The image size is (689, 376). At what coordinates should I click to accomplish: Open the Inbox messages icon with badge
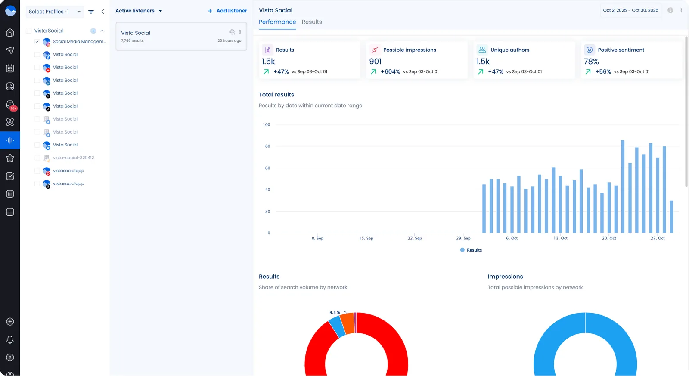tap(10, 105)
